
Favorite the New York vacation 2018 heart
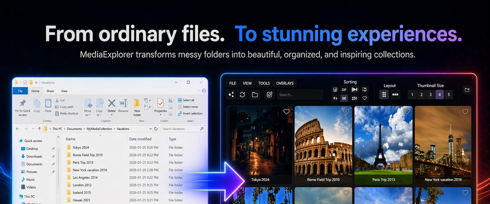tap(465, 111)
